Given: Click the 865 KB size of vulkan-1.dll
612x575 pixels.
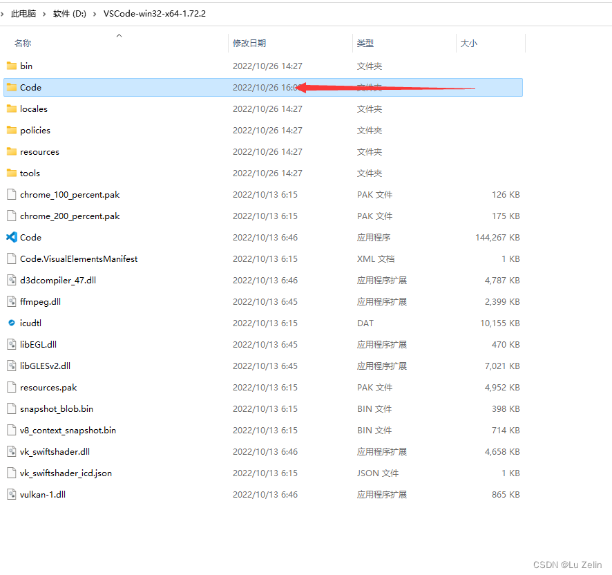Looking at the screenshot, I should click(506, 495).
